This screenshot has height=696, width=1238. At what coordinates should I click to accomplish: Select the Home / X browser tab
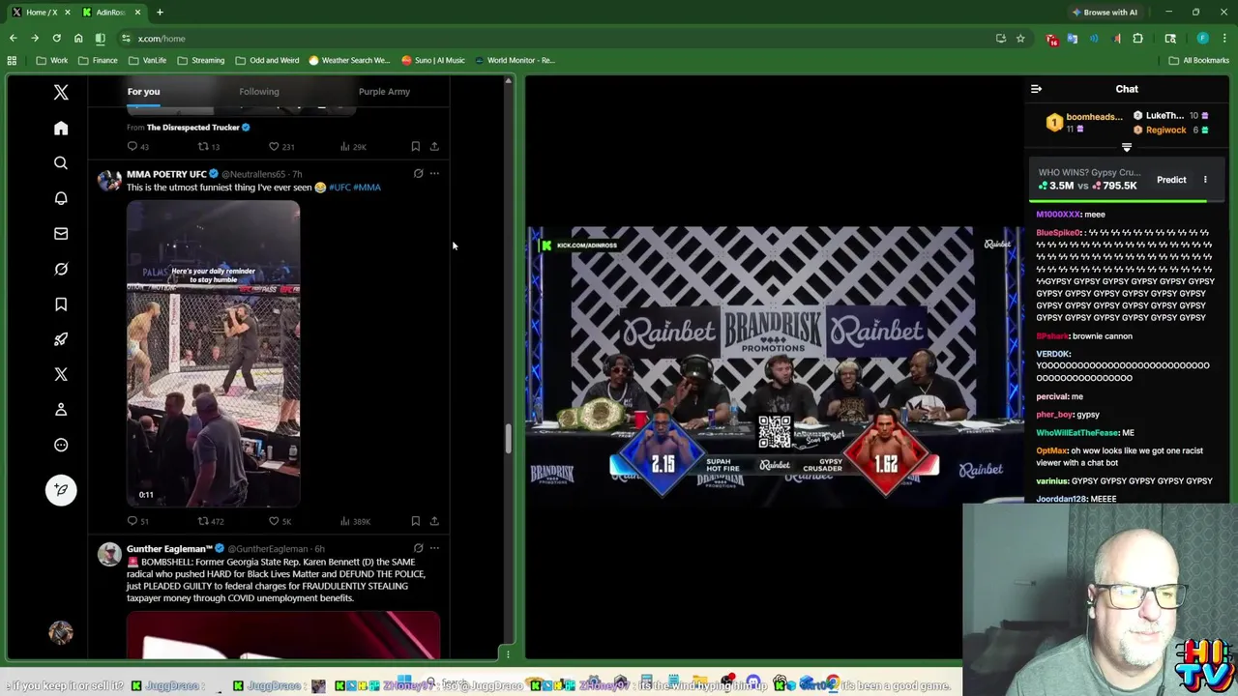coord(39,12)
